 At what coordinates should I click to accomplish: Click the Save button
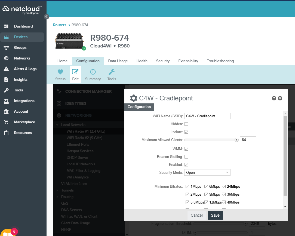(215, 215)
